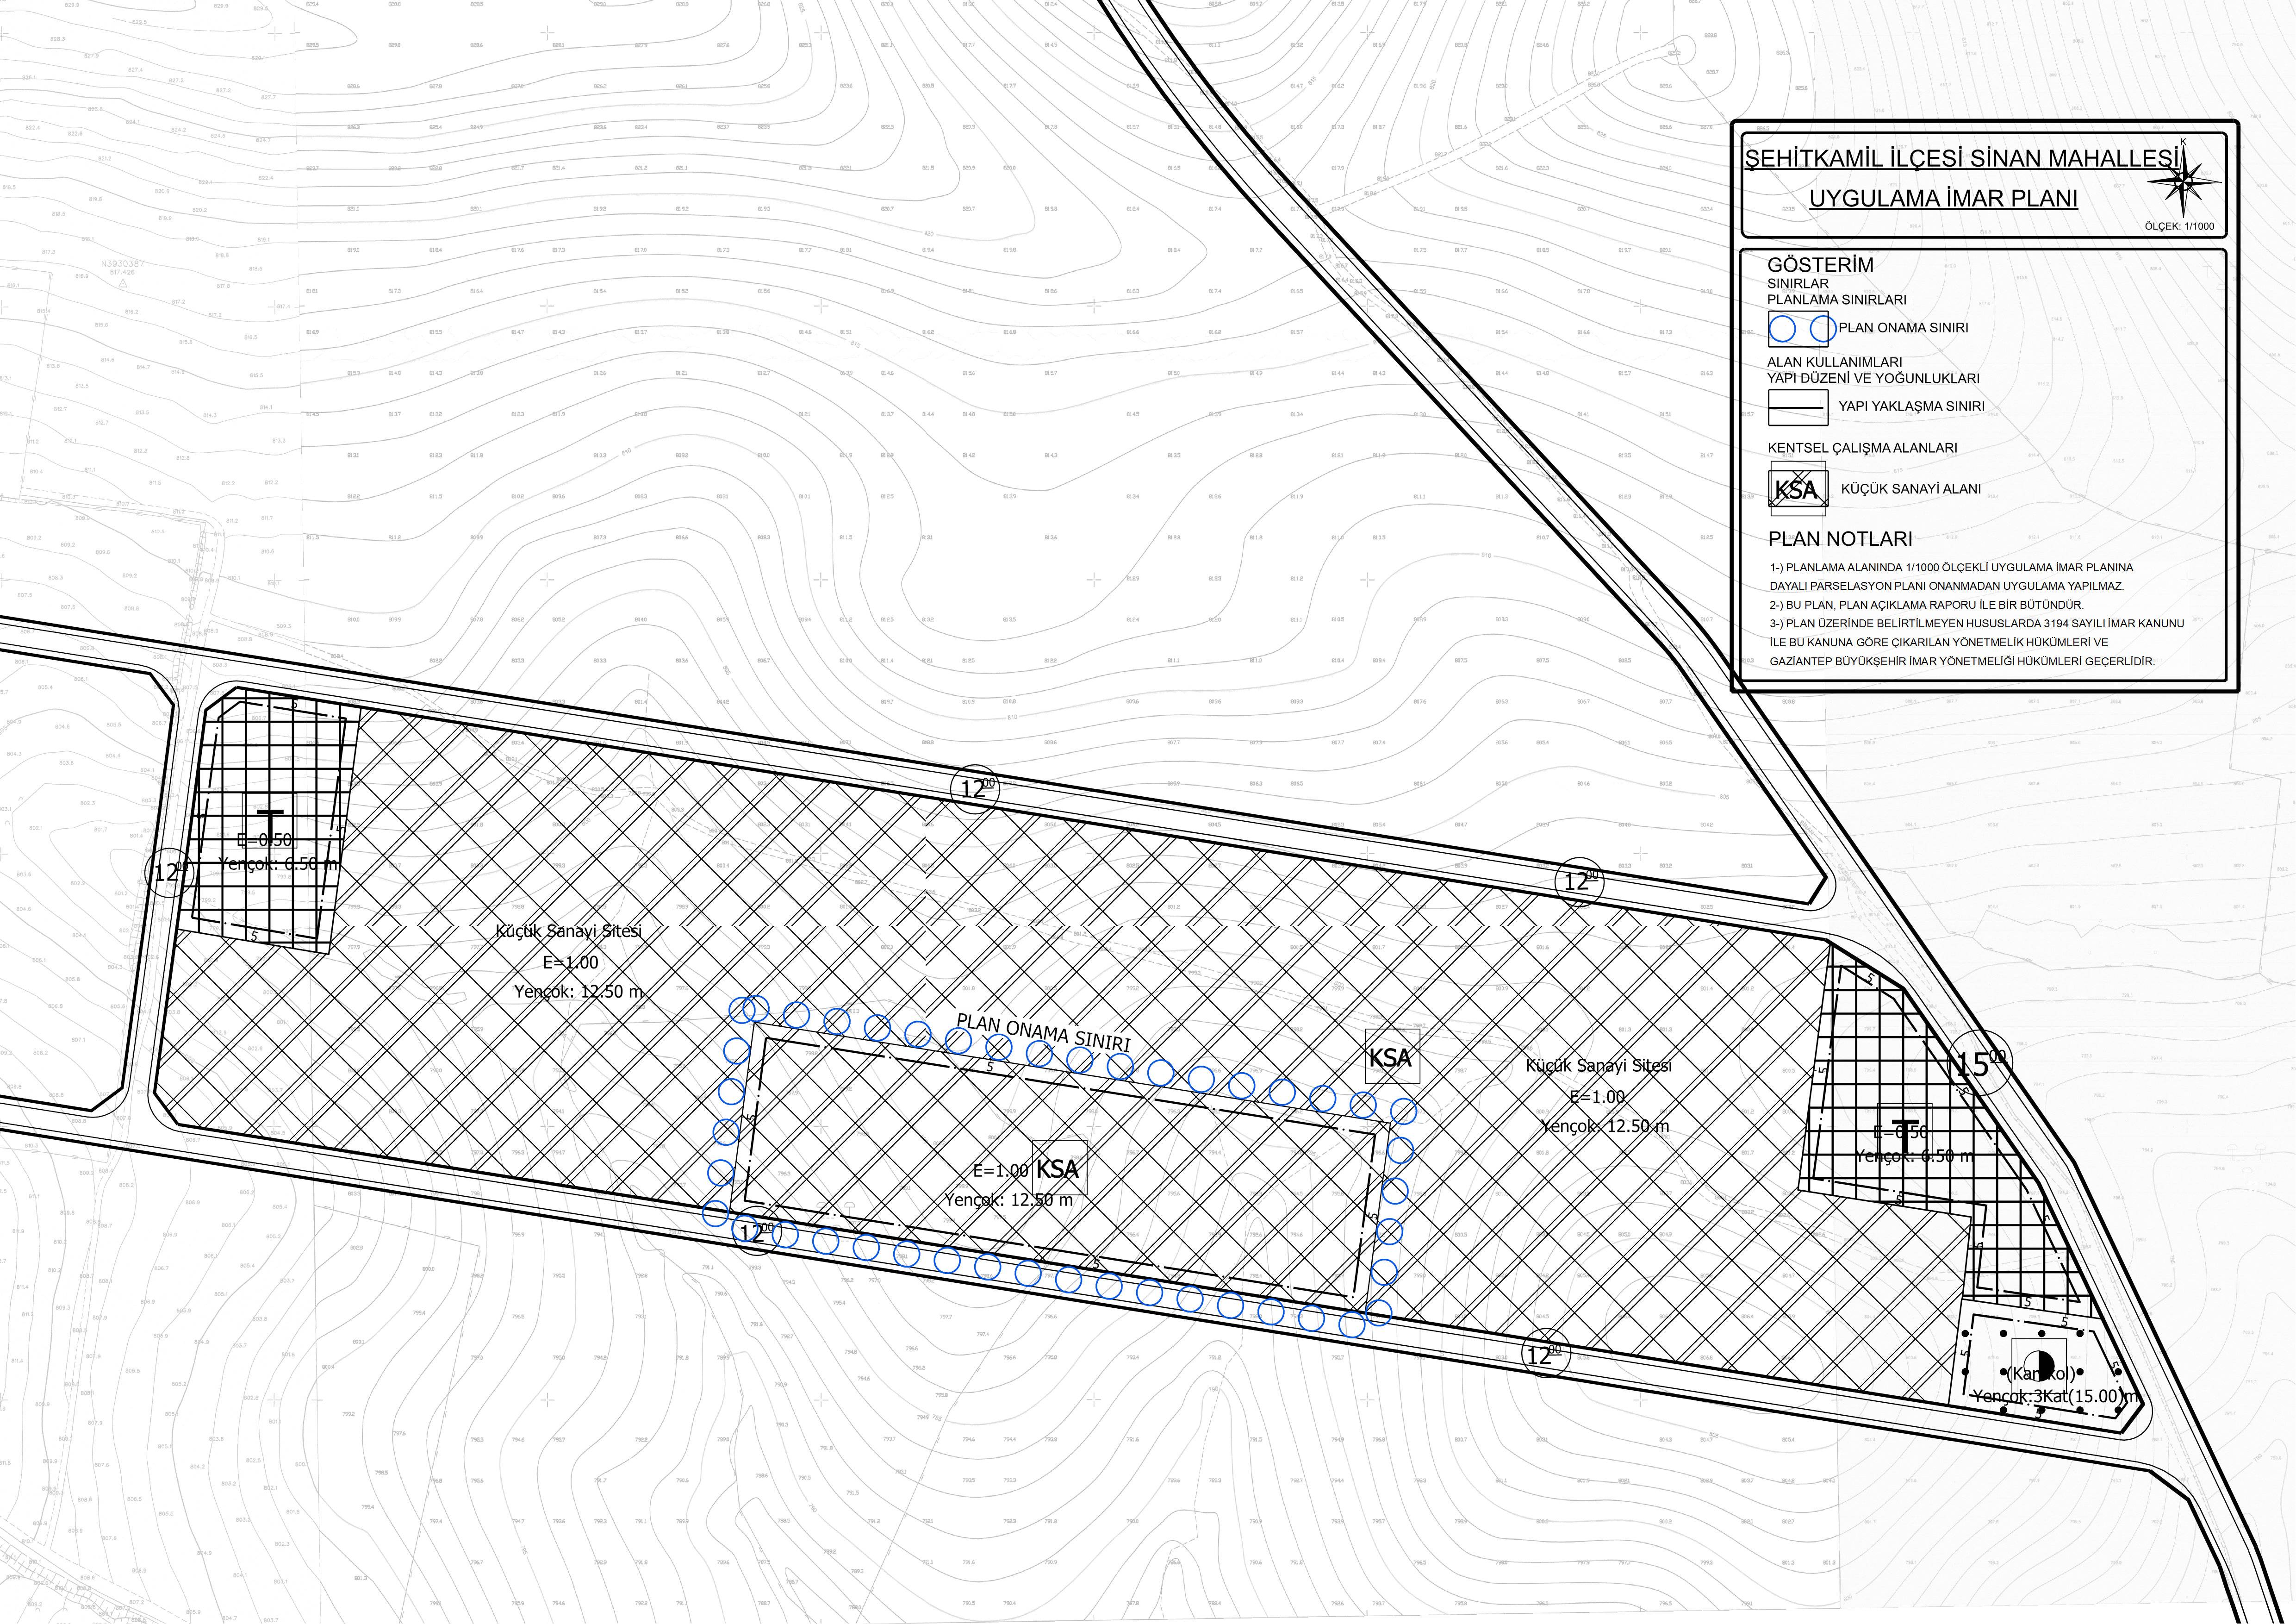Viewport: 2296px width, 1624px height.
Task: Click the Küçük Sanayi Alanı legend text
Action: [1910, 489]
